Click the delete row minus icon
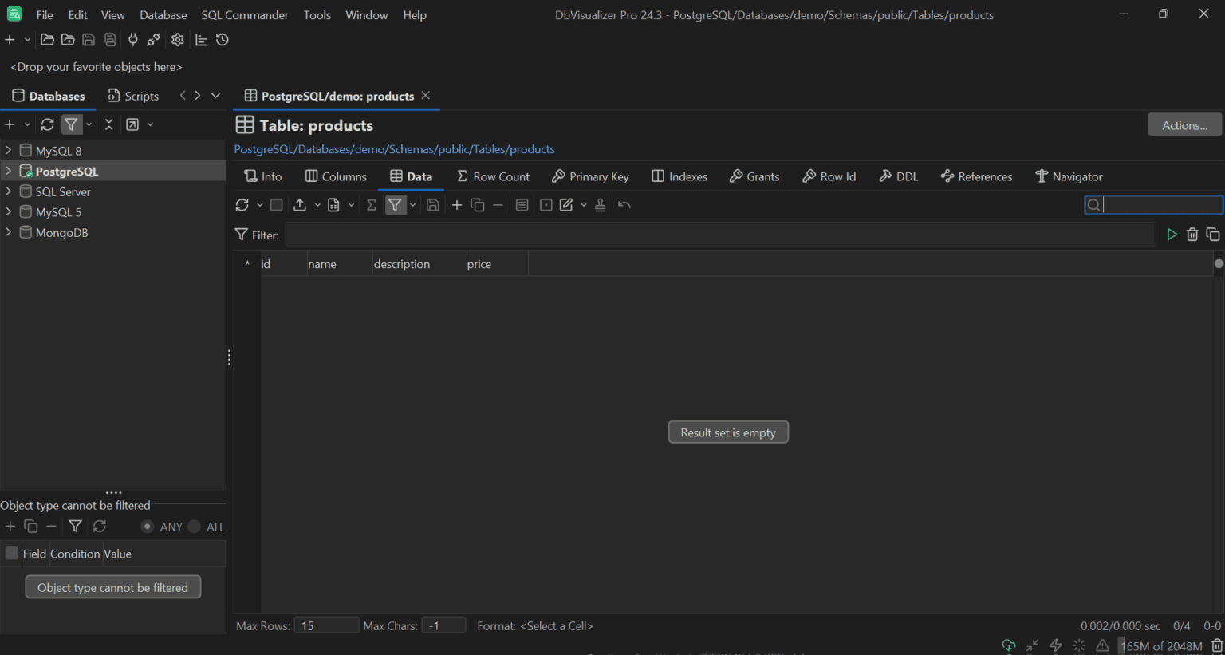Viewport: 1225px width, 655px height. click(x=497, y=204)
